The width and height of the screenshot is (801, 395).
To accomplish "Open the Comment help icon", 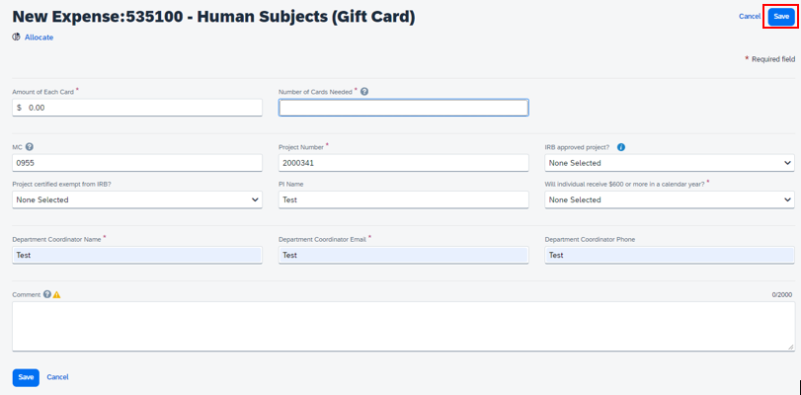I will pyautogui.click(x=47, y=294).
